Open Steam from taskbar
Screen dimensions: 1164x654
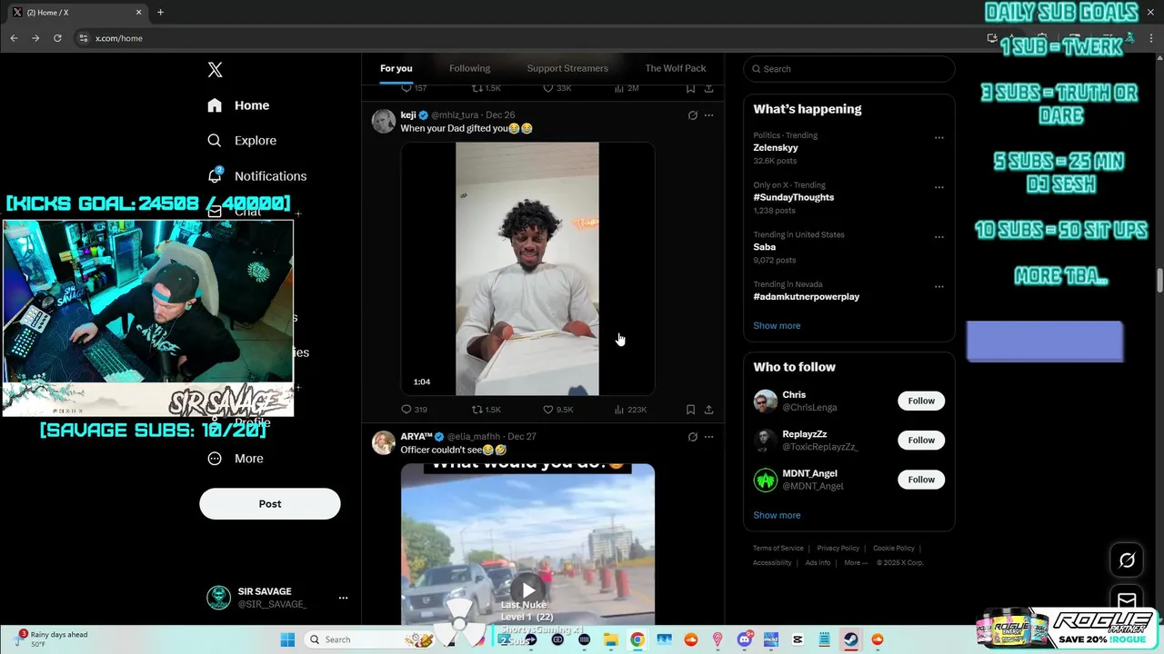click(x=850, y=639)
